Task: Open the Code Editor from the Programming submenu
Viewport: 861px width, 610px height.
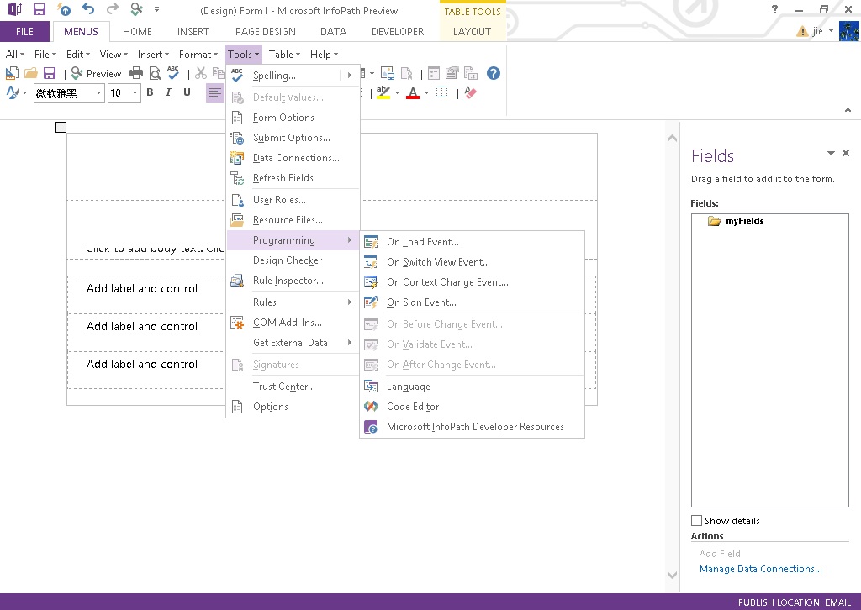Action: (x=412, y=407)
